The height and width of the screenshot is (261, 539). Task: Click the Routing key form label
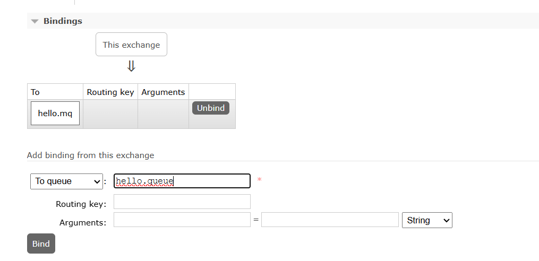coord(81,204)
